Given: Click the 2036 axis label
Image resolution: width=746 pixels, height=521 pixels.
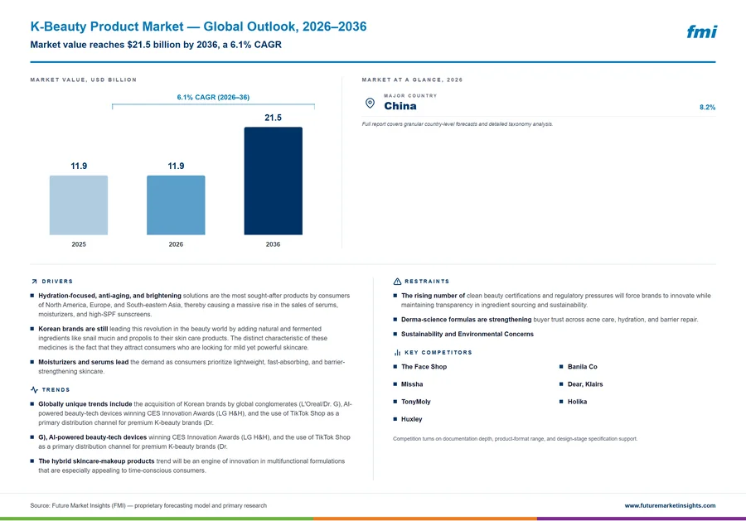Looking at the screenshot, I should (x=273, y=244).
